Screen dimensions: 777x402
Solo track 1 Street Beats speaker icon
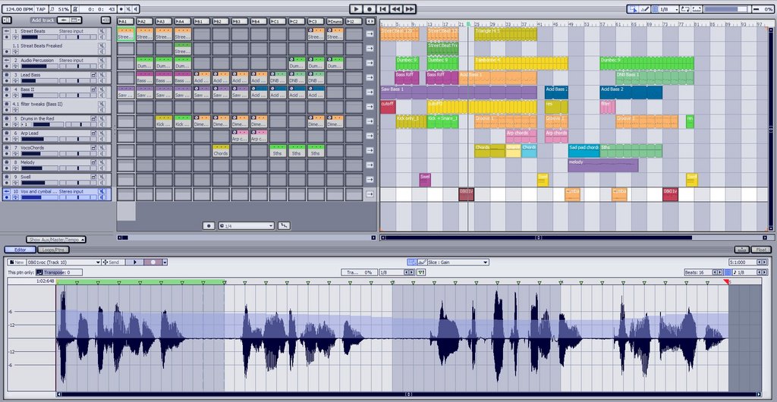click(x=102, y=37)
